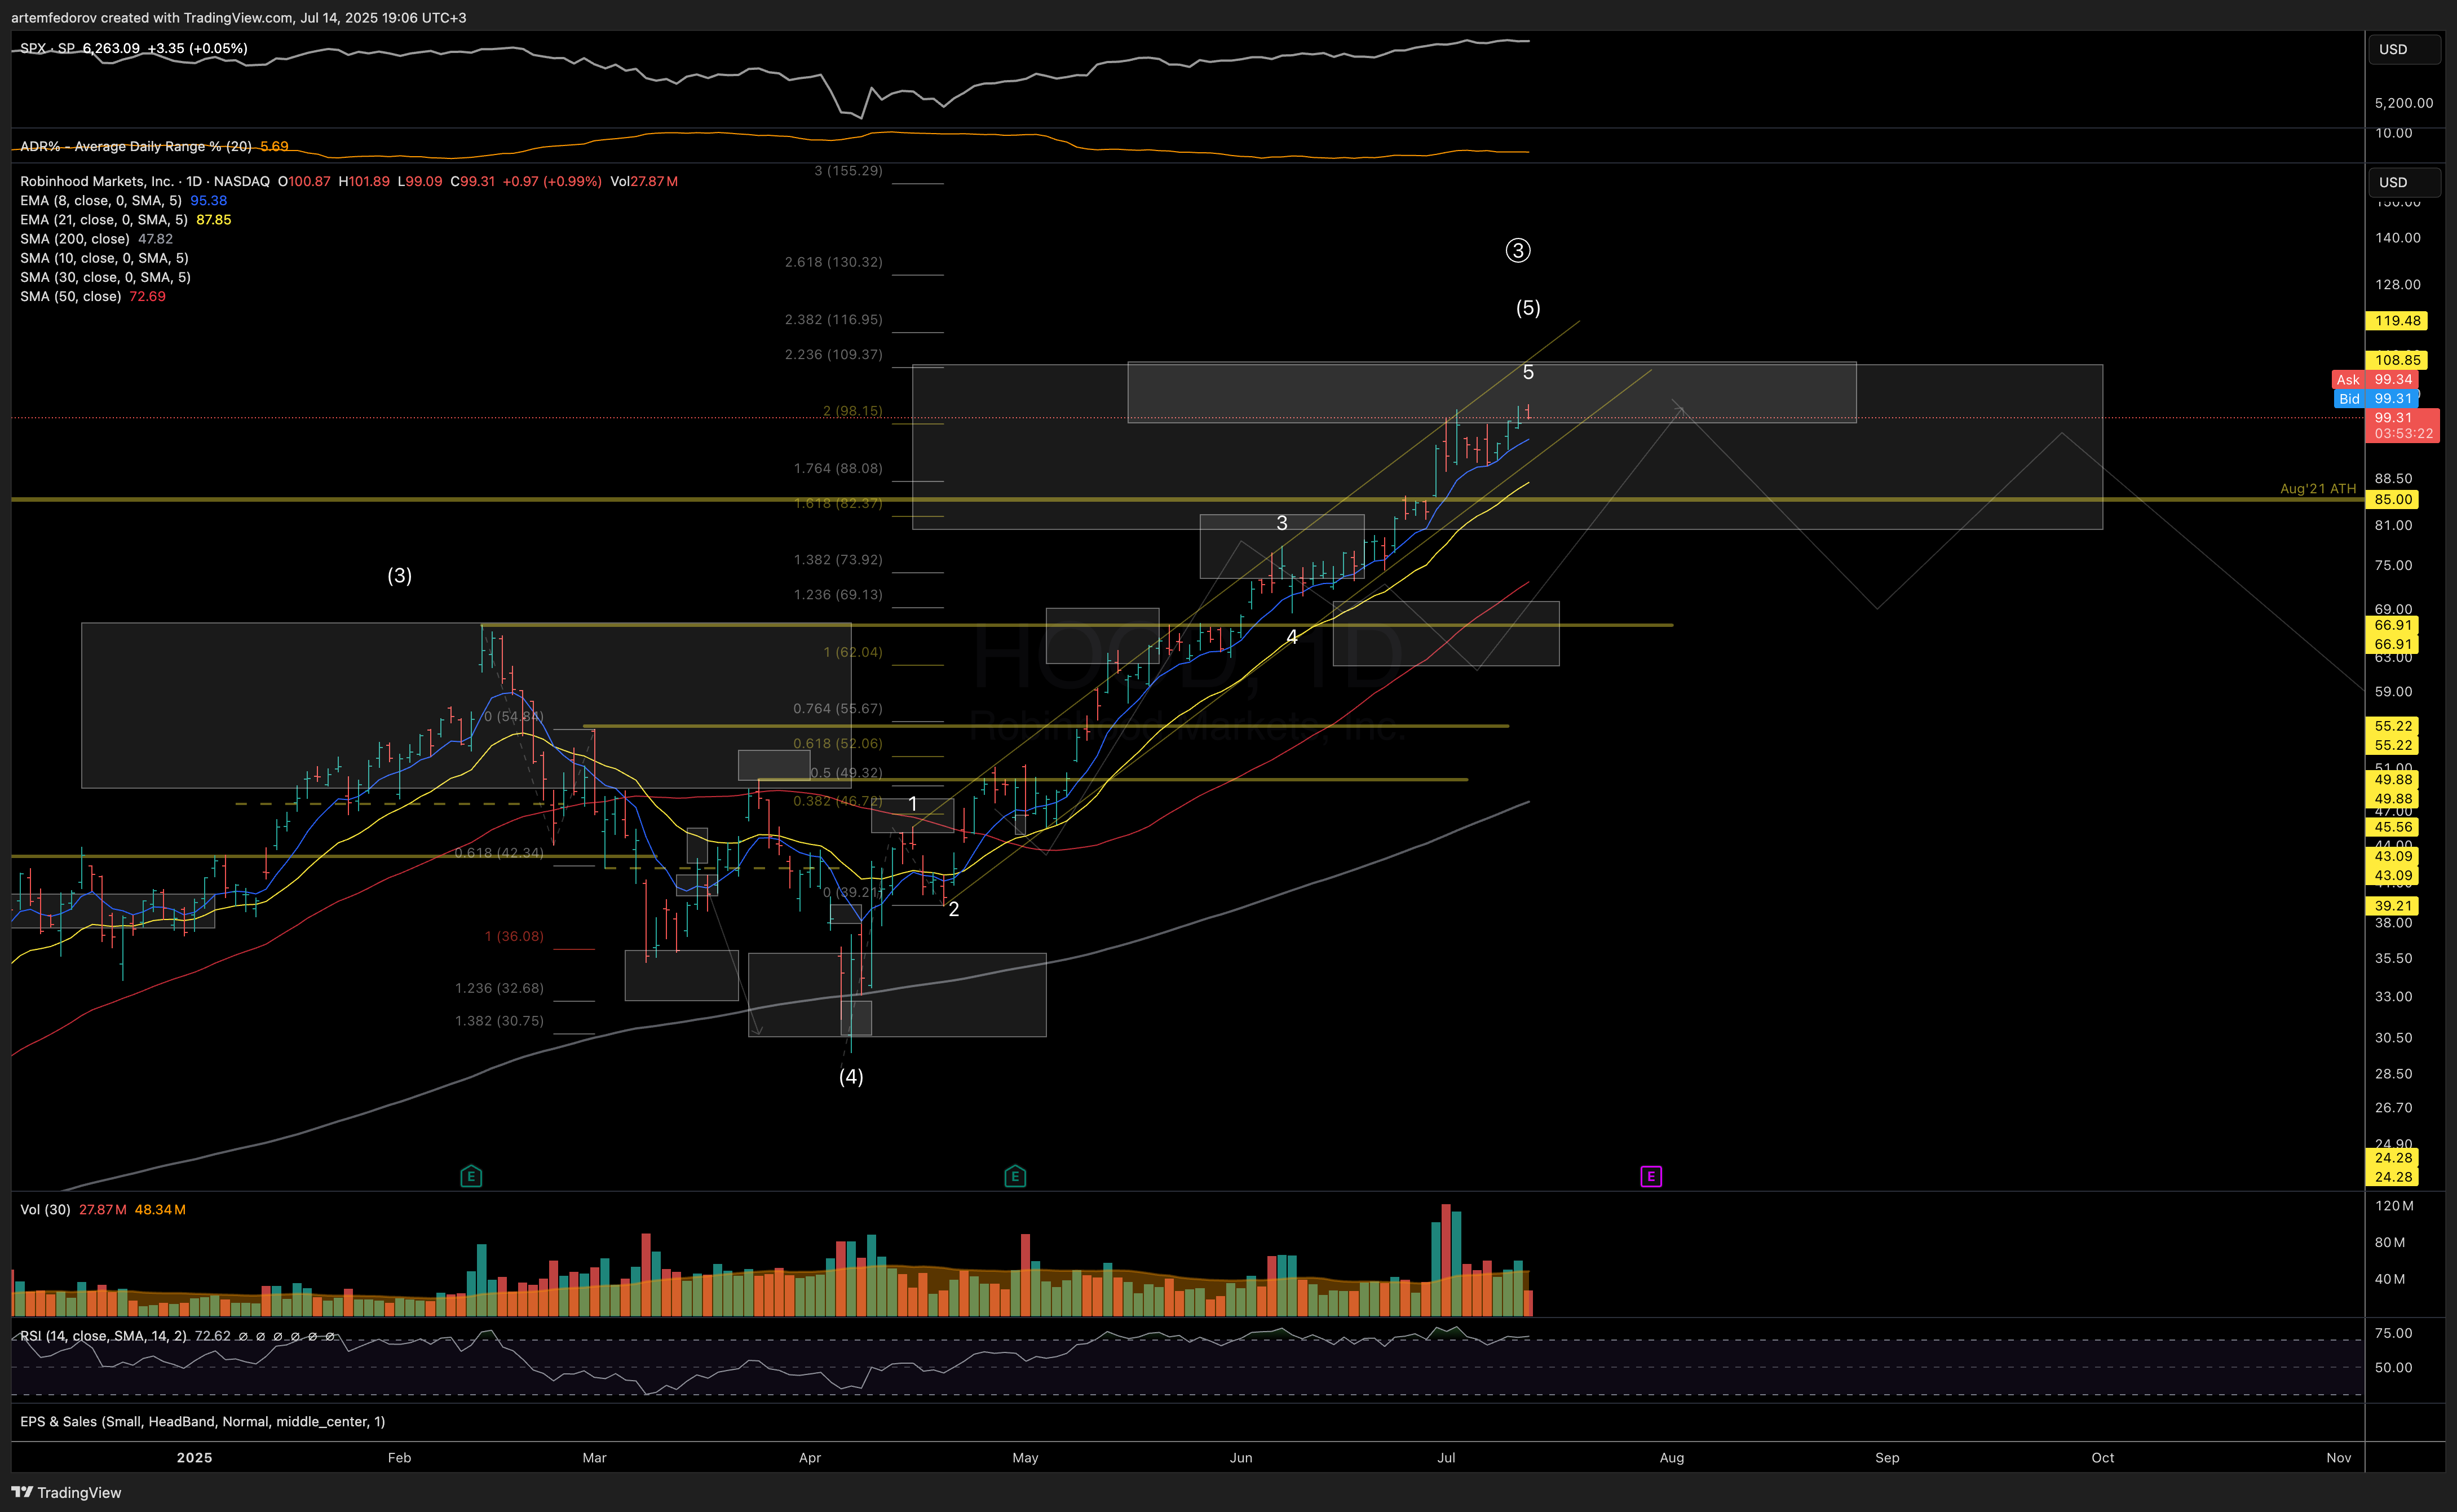Click the 1.236 (32.68) Fibonacci level label

point(499,988)
